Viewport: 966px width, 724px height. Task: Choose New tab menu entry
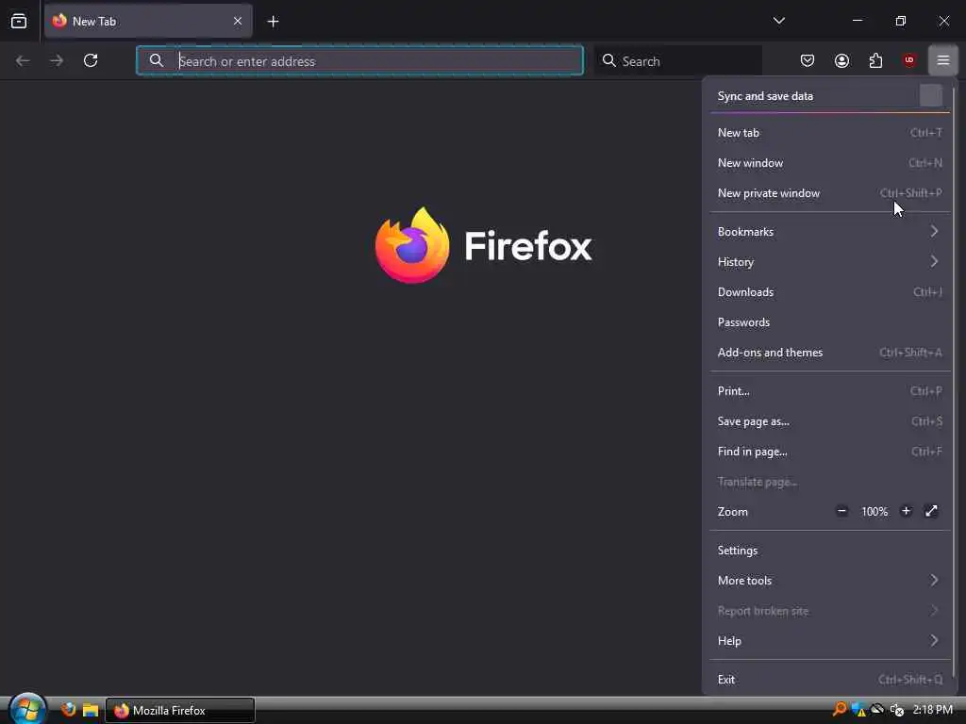click(830, 132)
